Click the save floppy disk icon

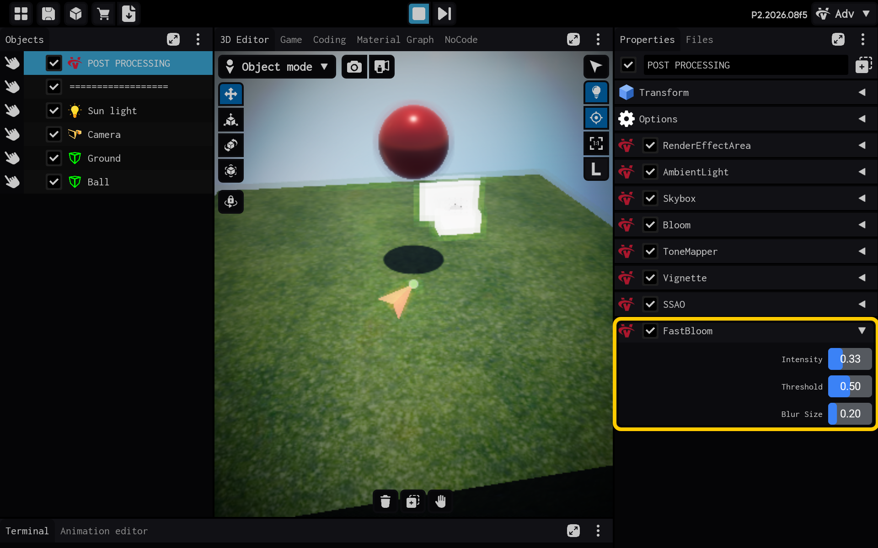click(48, 14)
